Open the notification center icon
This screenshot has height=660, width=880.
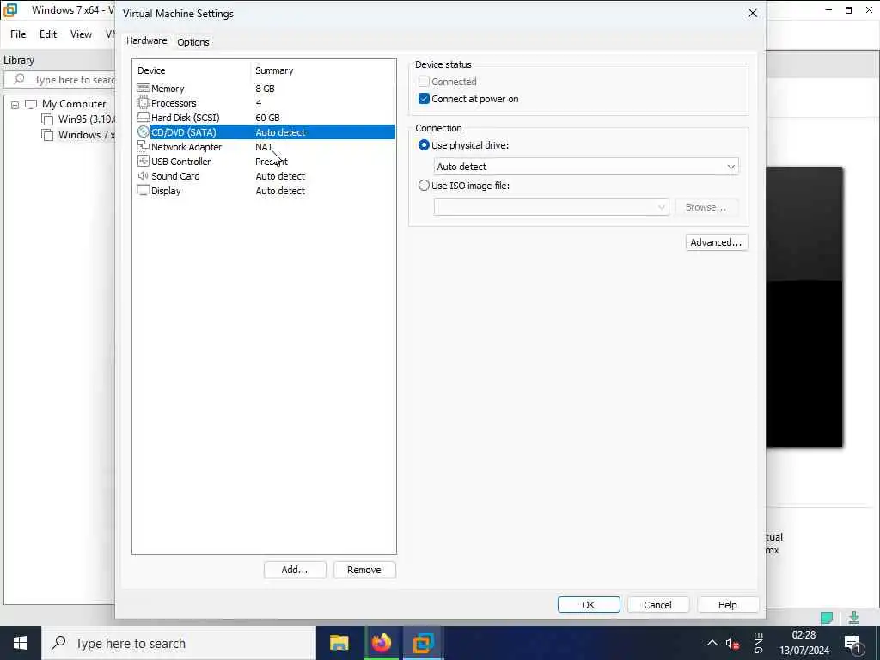pyautogui.click(x=852, y=643)
